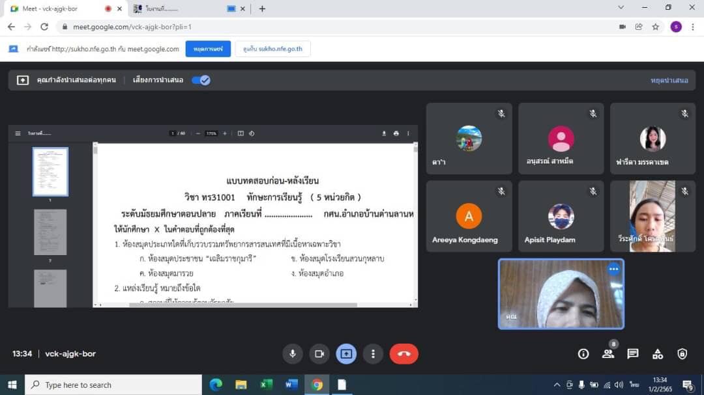Open a new browser tab
704x395 pixels.
pos(262,8)
